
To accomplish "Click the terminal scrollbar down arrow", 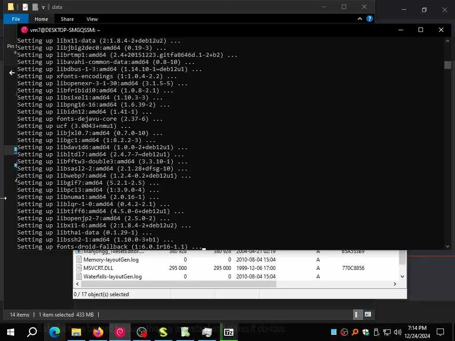I will [x=447, y=246].
